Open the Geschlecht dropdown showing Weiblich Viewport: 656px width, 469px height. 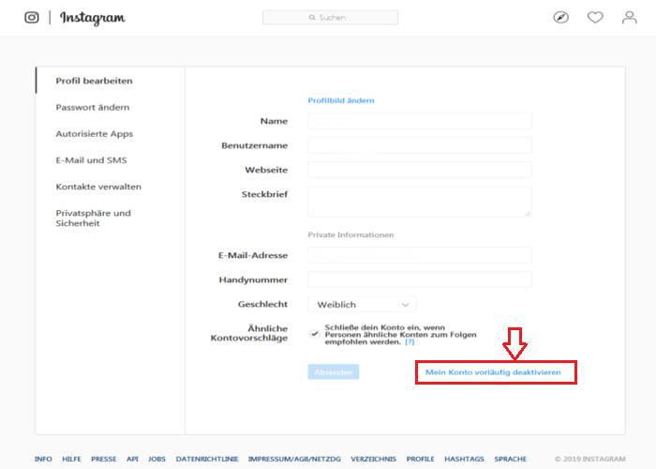(x=362, y=305)
